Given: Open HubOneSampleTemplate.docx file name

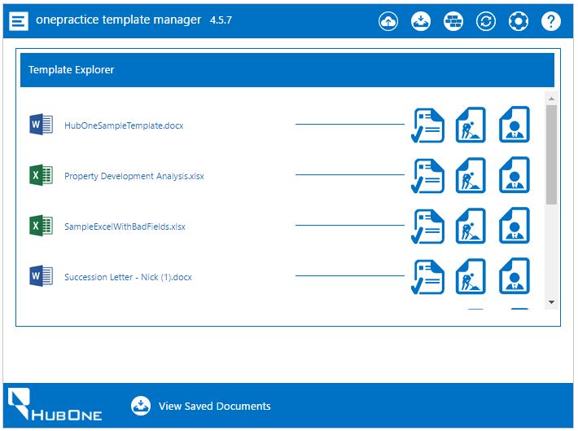Looking at the screenshot, I should tap(124, 125).
